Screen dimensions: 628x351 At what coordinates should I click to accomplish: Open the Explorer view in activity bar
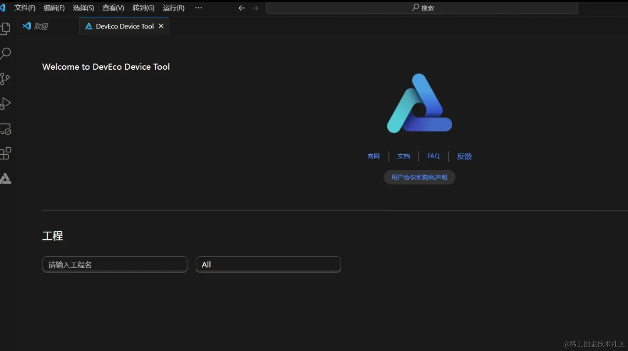click(5, 28)
